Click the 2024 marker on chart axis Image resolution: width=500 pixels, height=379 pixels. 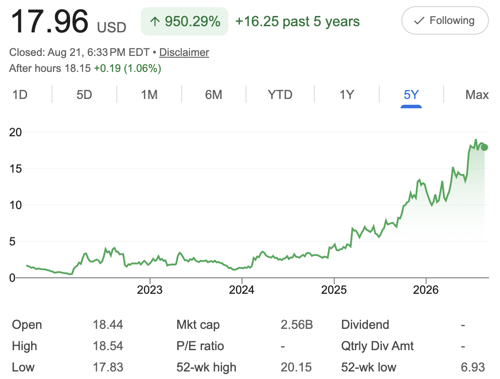point(242,290)
